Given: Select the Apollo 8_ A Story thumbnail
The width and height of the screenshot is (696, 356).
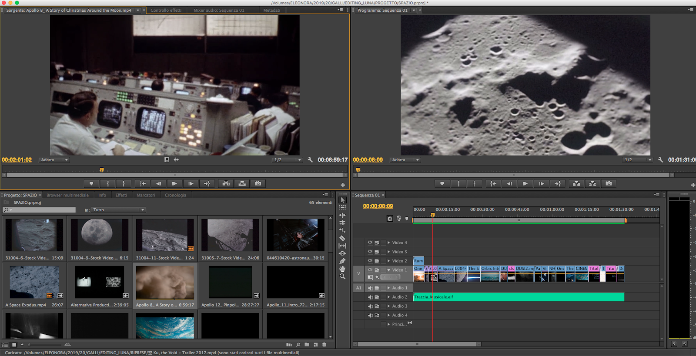Looking at the screenshot, I should (x=165, y=283).
